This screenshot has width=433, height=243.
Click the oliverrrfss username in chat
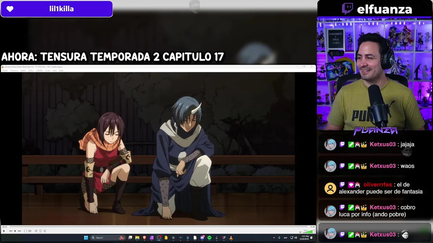[x=378, y=185]
